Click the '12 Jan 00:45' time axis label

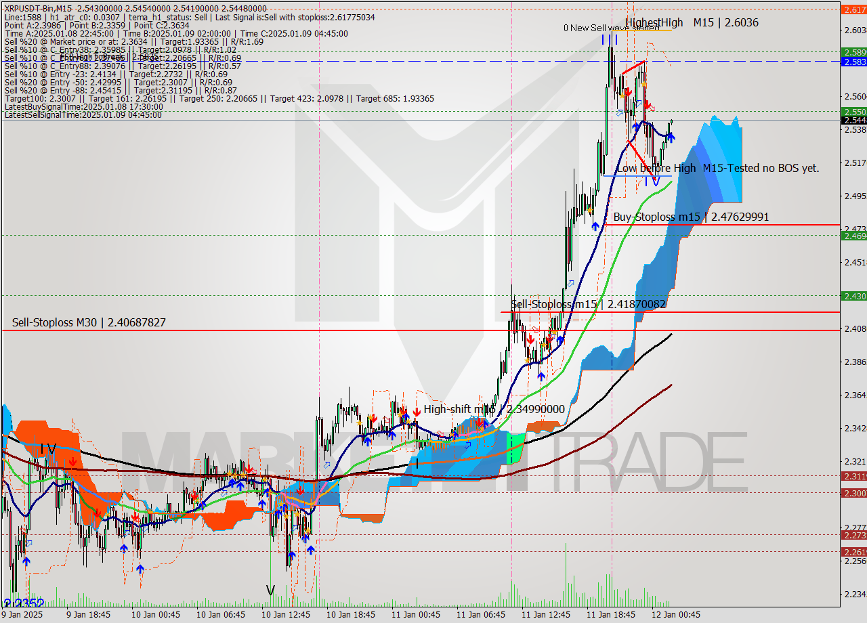[676, 615]
